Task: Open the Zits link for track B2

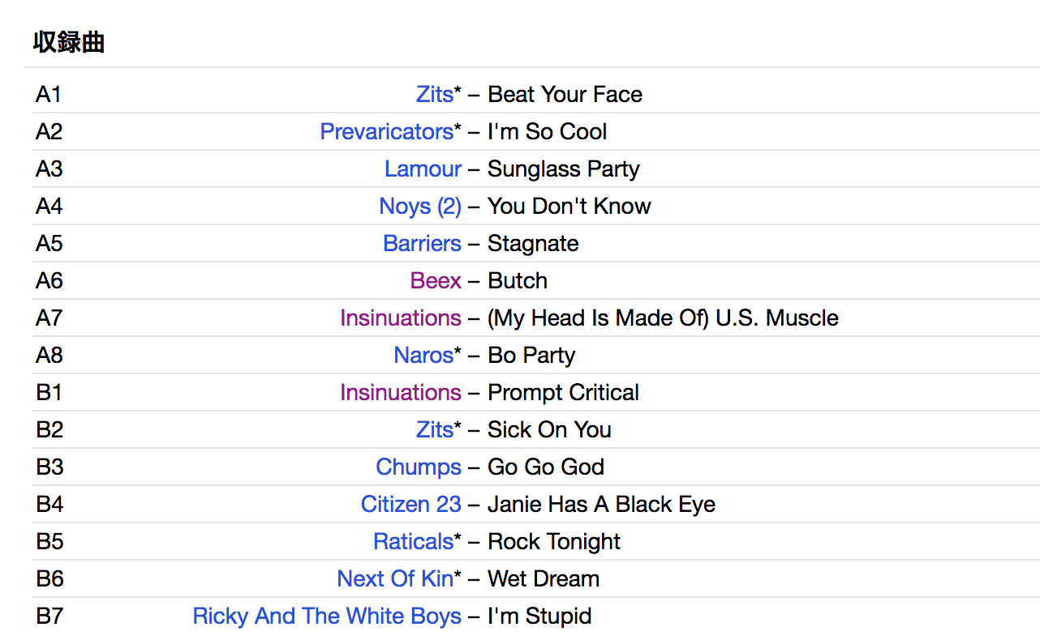Action: click(434, 430)
